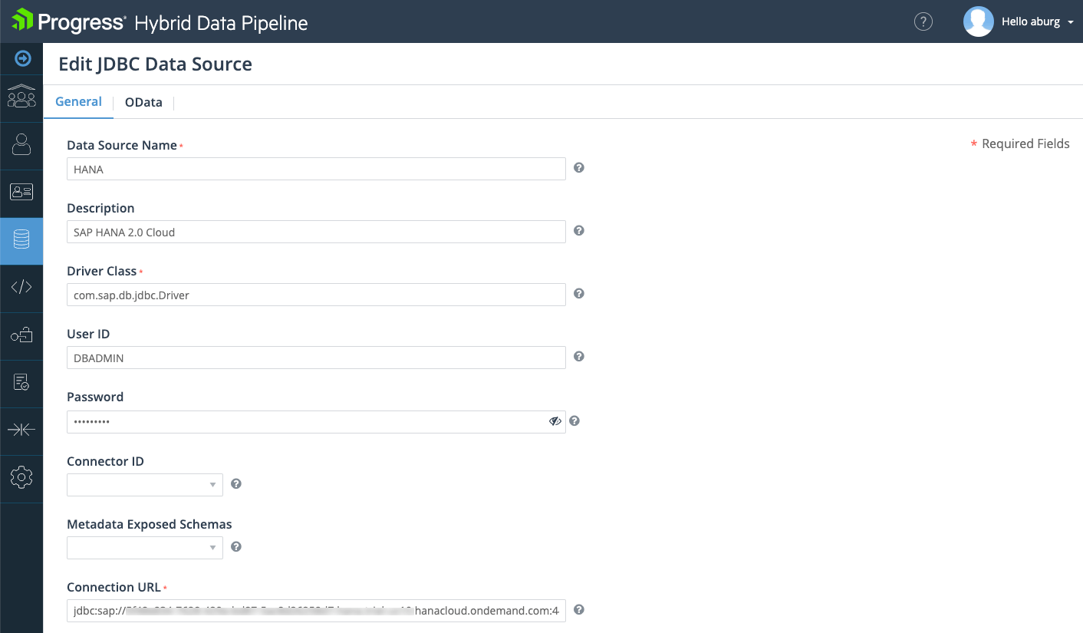
Task: Click the Progress logo link
Action: pyautogui.click(x=69, y=21)
